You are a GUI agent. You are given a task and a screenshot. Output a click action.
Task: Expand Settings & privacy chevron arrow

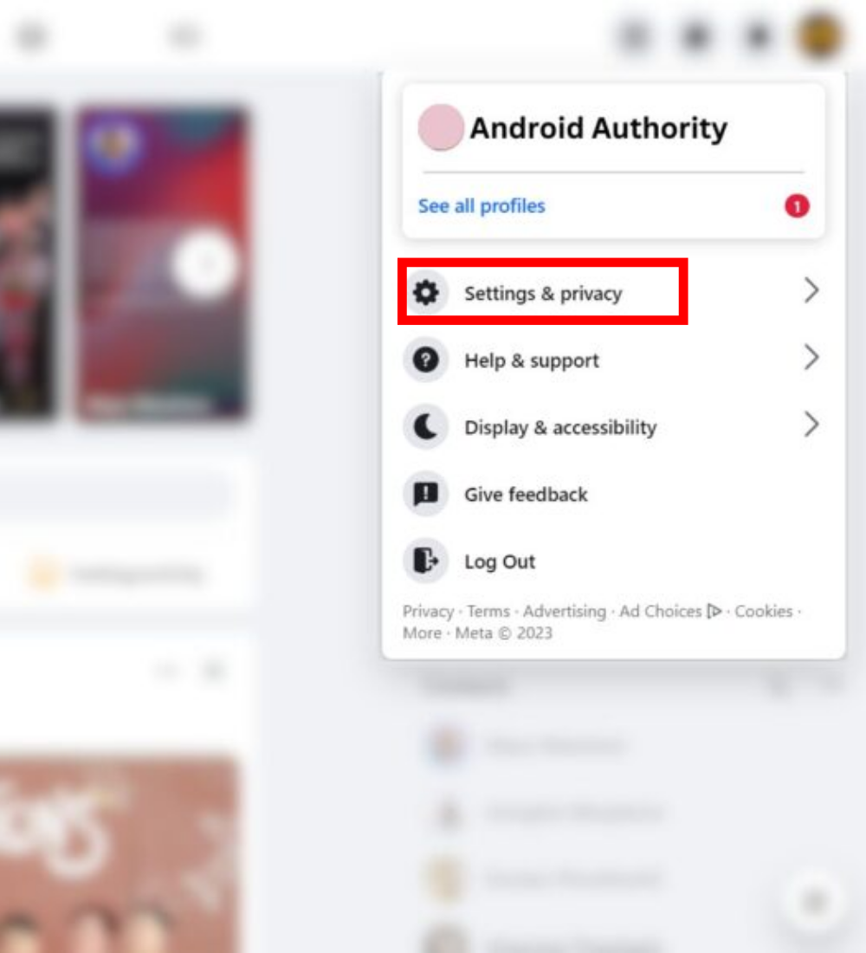click(x=811, y=290)
